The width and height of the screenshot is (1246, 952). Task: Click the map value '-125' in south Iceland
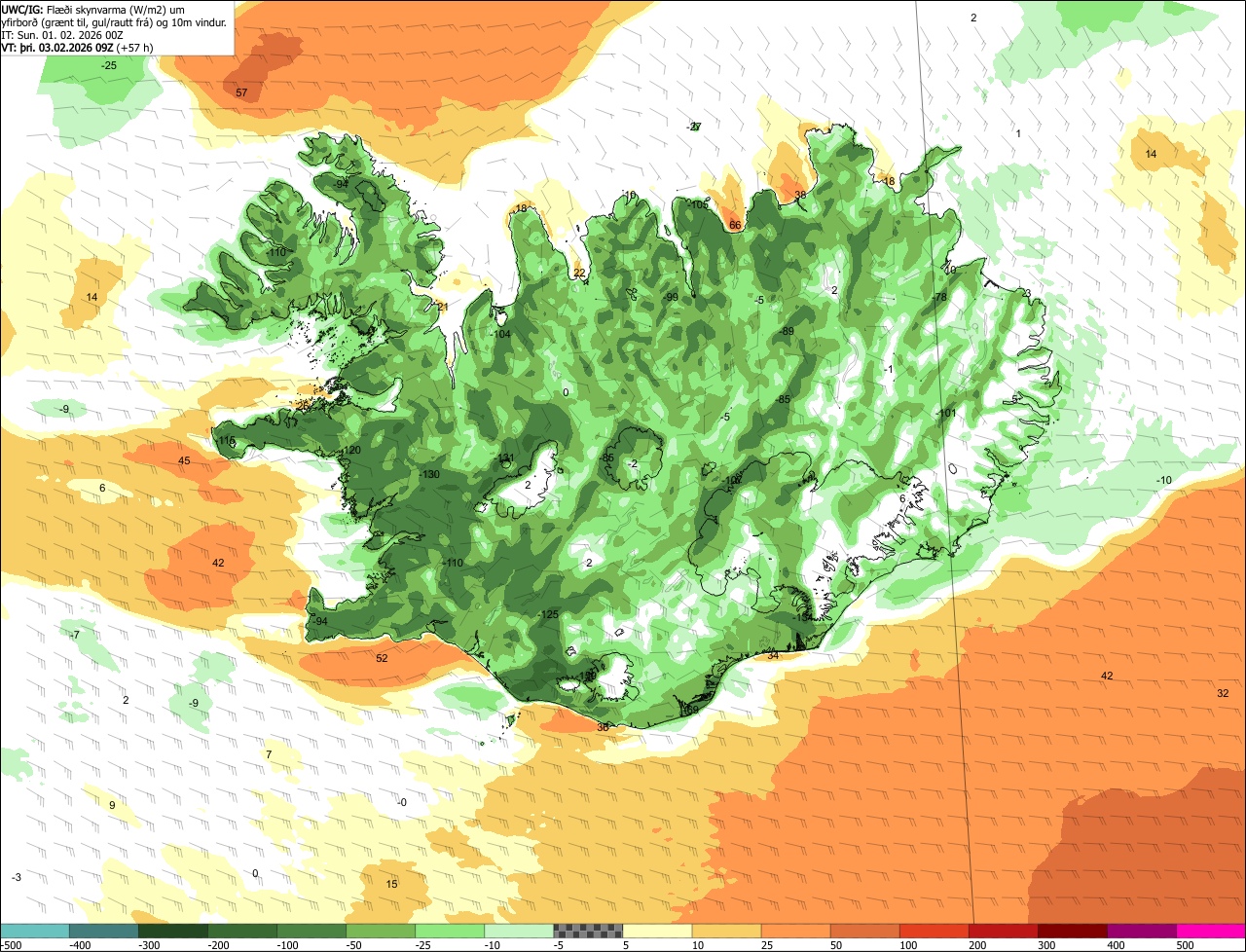tap(549, 614)
